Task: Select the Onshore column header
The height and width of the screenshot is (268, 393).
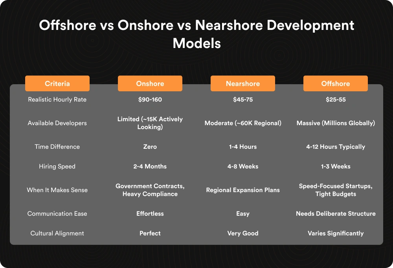Action: [150, 83]
